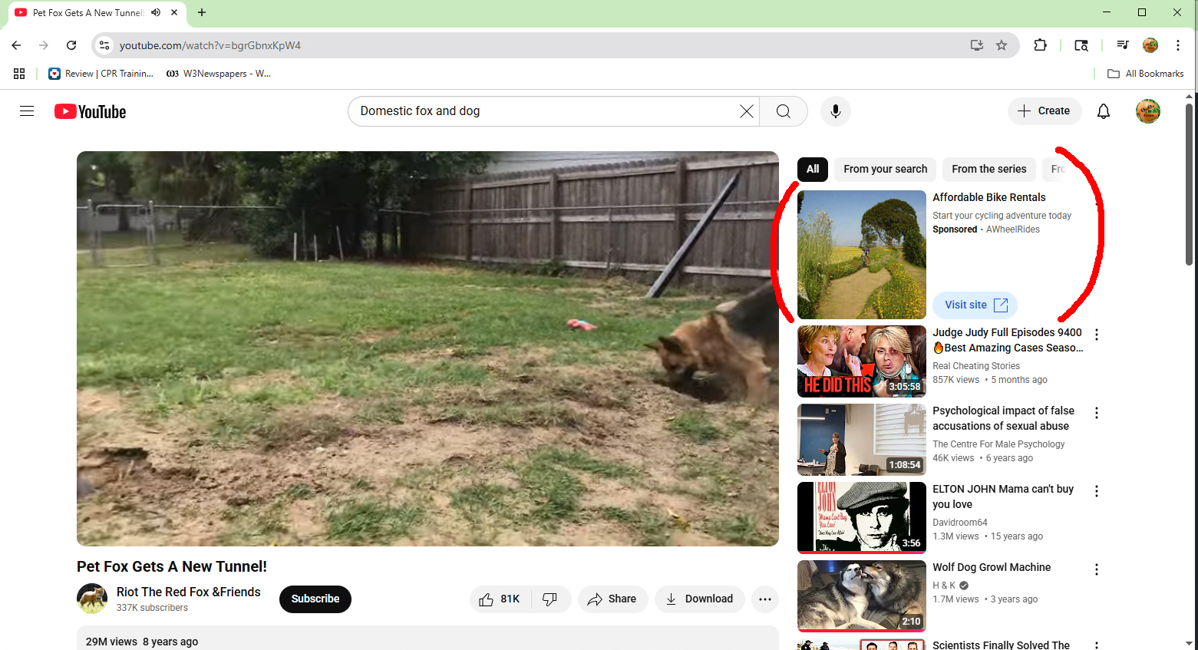The image size is (1198, 650).
Task: Click the 29M views description box
Action: 427,638
